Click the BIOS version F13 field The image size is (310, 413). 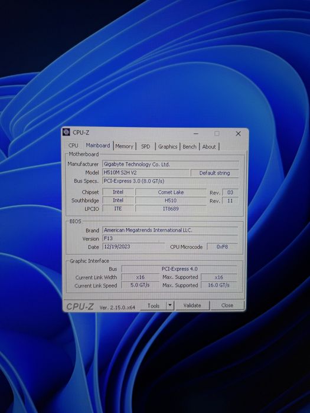coord(170,238)
